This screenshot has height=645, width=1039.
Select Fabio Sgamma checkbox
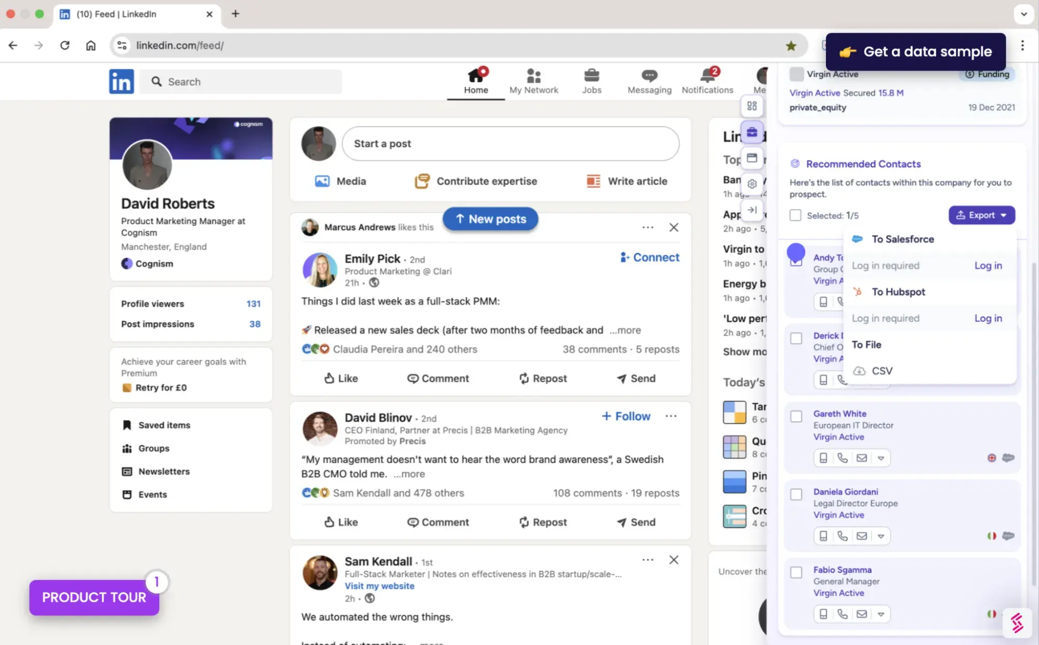pyautogui.click(x=796, y=572)
